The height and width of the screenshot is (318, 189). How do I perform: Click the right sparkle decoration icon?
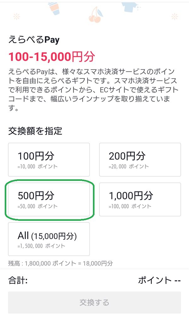[175, 16]
